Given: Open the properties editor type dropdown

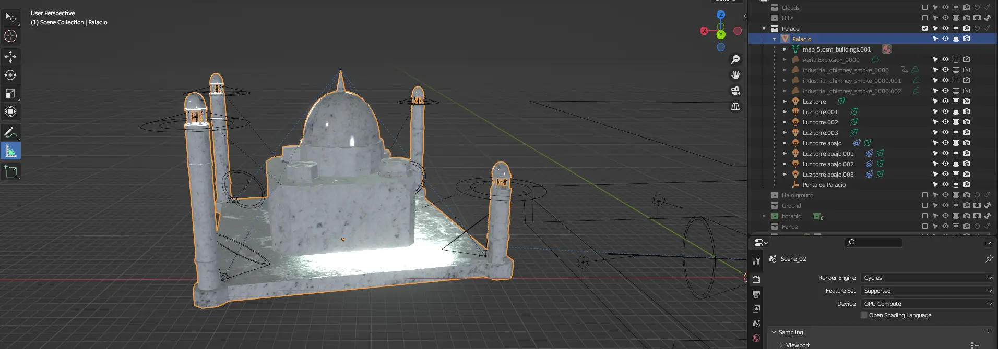Looking at the screenshot, I should 761,243.
